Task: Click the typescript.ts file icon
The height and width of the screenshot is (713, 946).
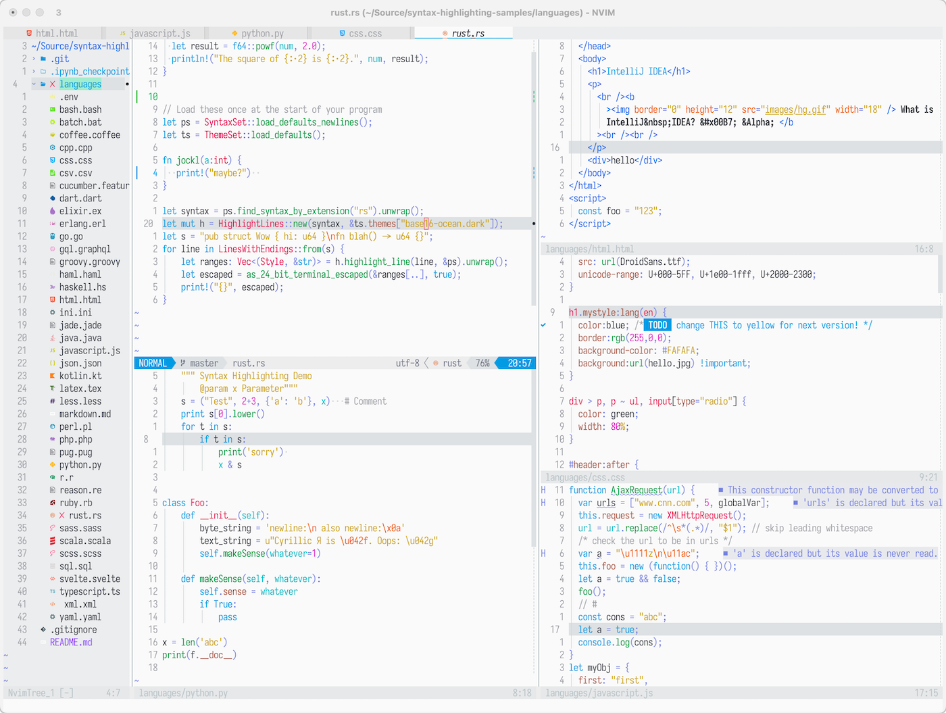Action: coord(53,591)
